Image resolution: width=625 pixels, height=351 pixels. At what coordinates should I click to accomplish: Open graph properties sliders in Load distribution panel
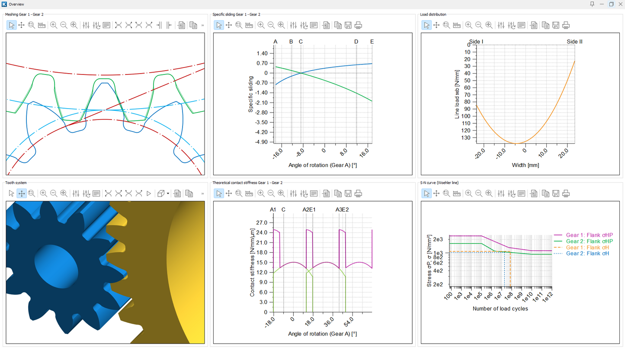(x=501, y=25)
